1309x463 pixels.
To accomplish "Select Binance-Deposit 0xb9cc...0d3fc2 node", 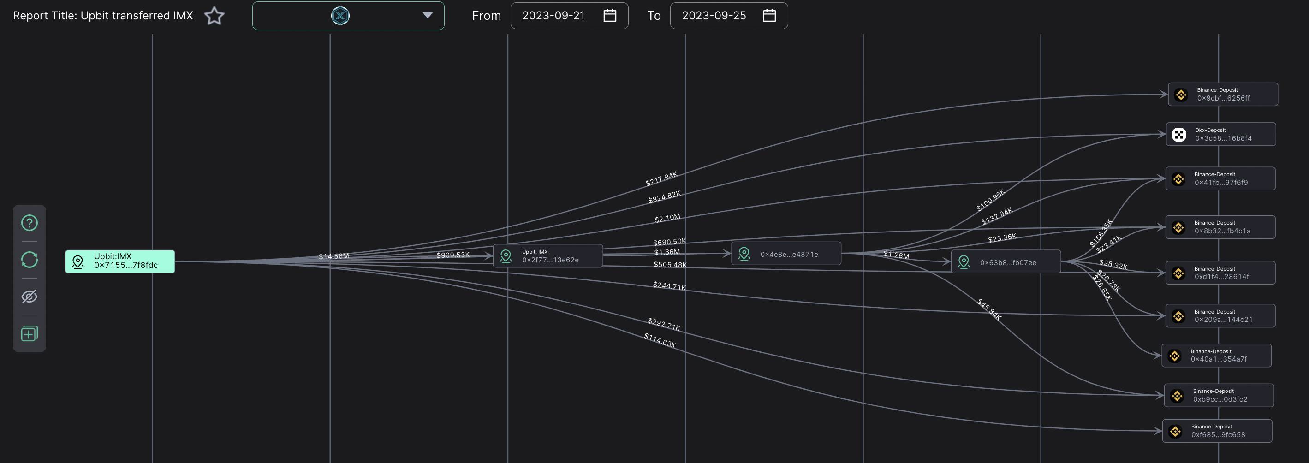I will coord(1219,395).
